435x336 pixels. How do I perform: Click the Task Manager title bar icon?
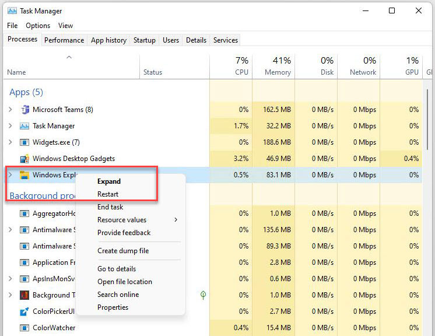point(12,11)
